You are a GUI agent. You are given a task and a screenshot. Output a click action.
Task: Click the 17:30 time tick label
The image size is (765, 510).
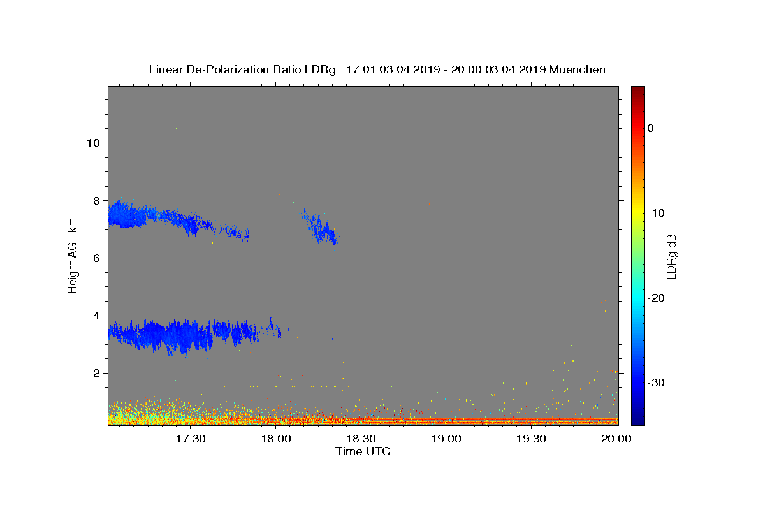191,439
